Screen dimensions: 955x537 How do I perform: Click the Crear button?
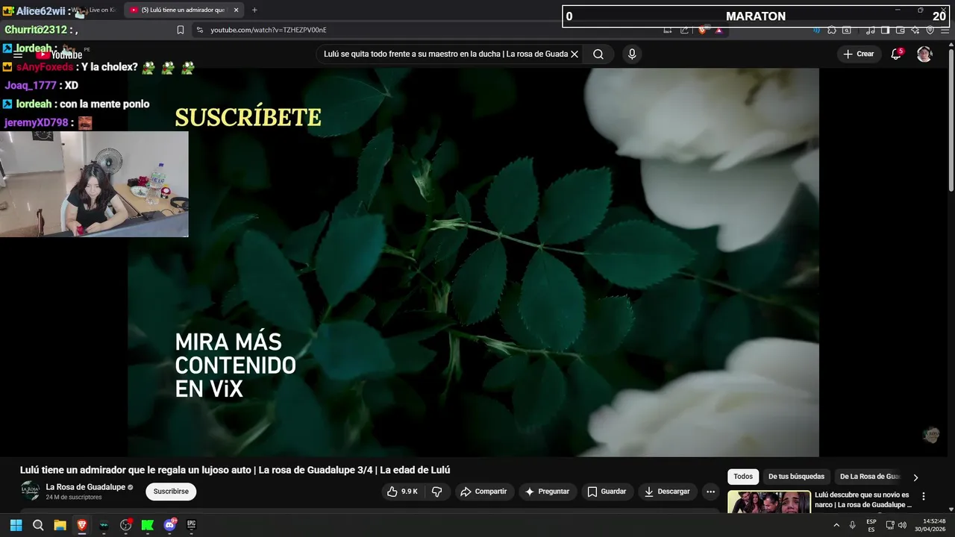tap(859, 54)
